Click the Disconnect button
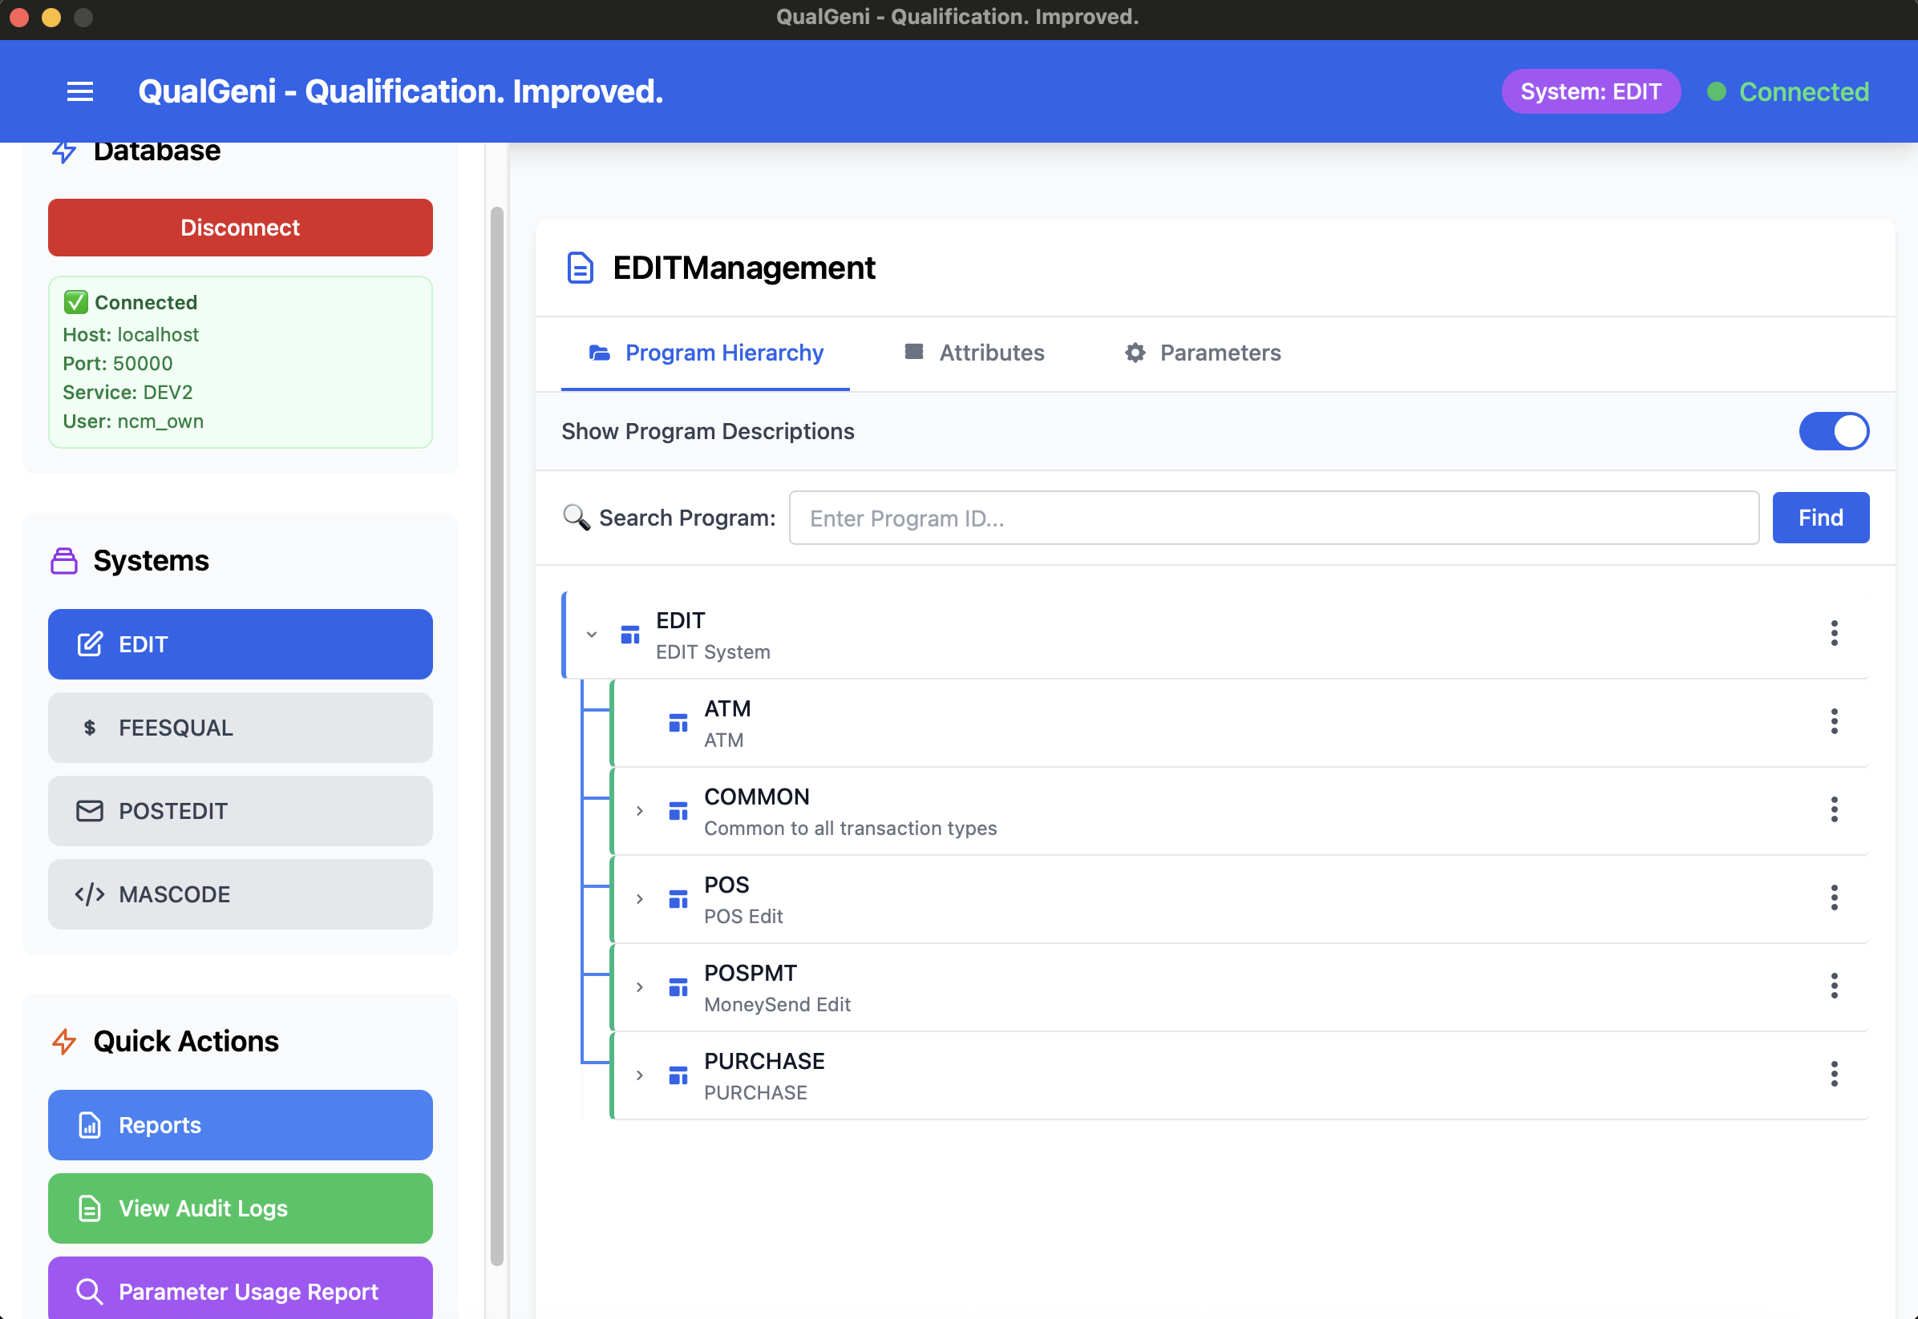The height and width of the screenshot is (1319, 1918). 240,228
